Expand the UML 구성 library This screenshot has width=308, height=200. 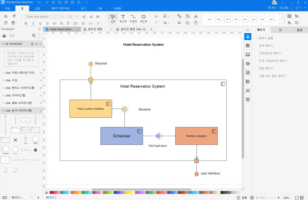click(x=3, y=80)
